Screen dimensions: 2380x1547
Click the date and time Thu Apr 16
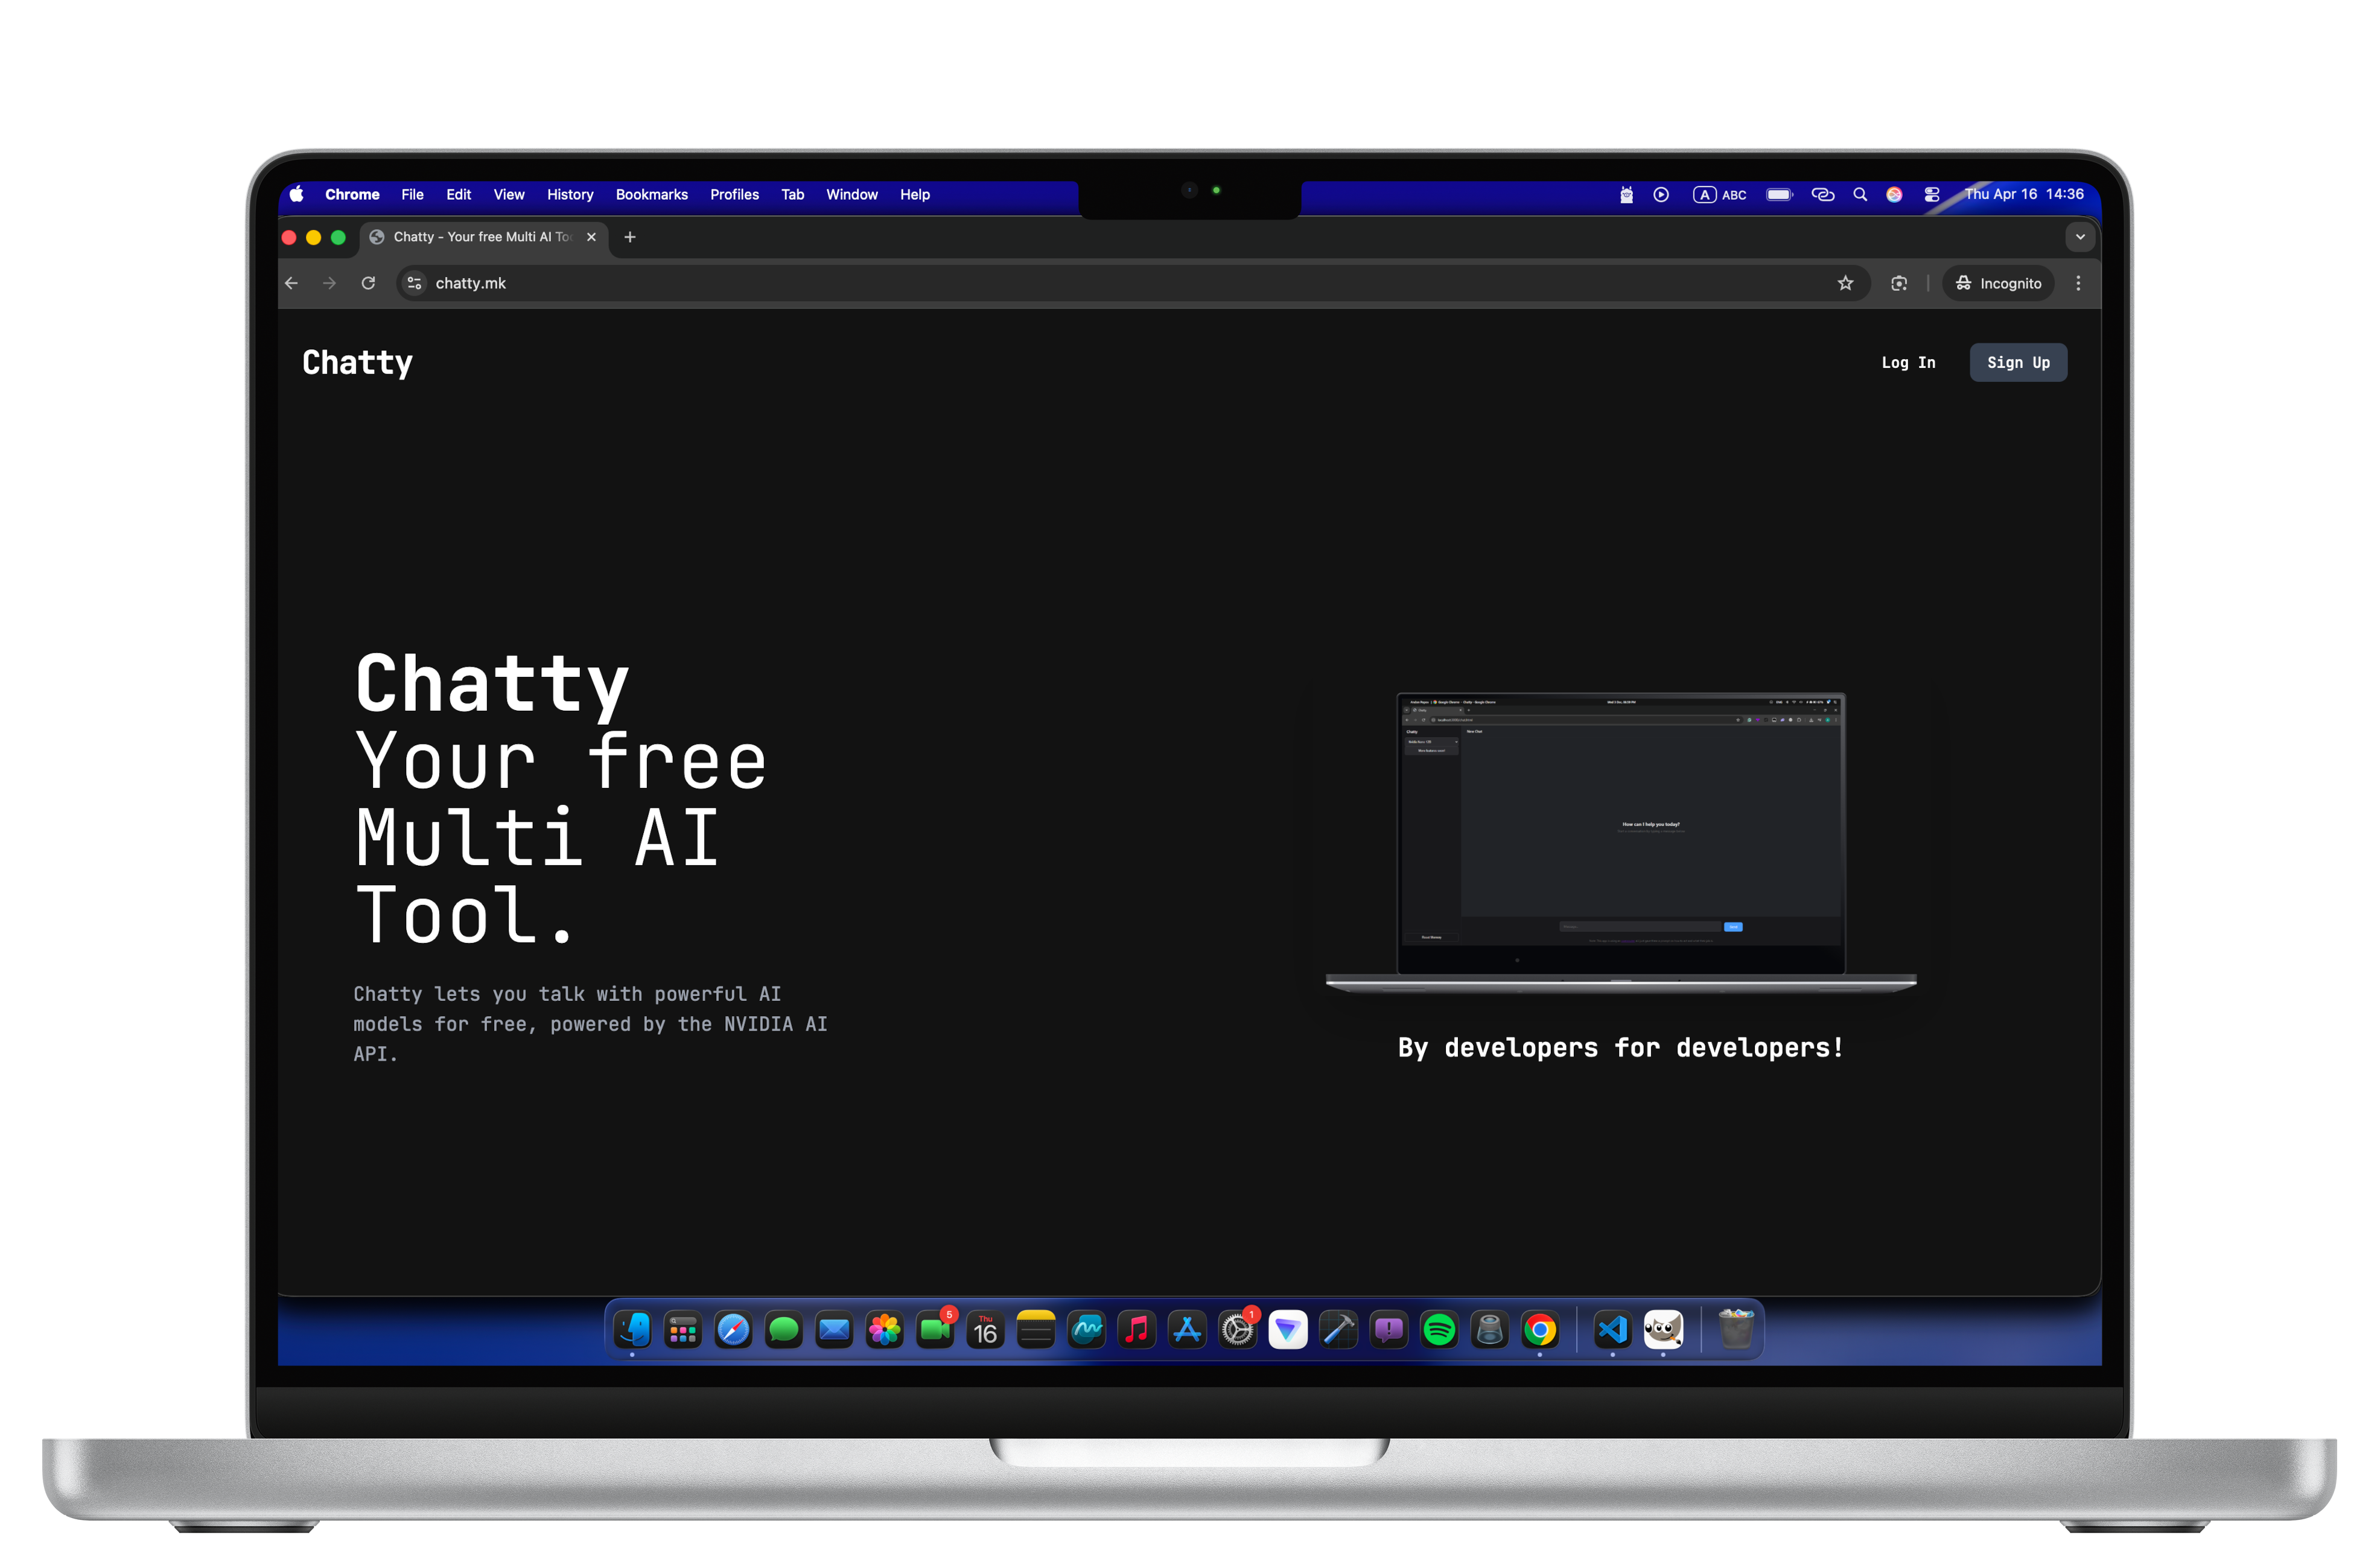[x=2024, y=194]
